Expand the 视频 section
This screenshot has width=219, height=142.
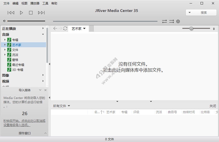(x=43, y=81)
